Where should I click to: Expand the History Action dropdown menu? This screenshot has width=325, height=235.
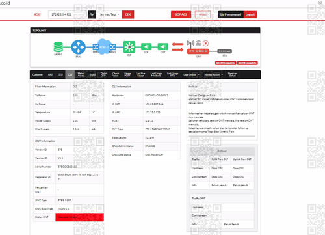tap(213, 74)
